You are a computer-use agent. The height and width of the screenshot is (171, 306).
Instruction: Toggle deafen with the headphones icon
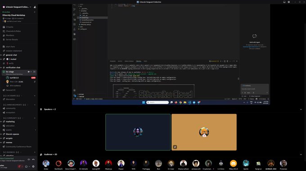click(26, 166)
